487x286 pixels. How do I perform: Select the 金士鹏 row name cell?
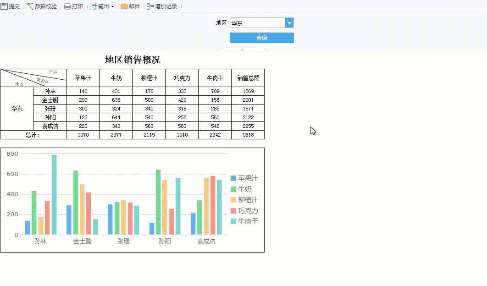coord(50,100)
